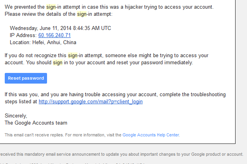Click highlighted "sign" in "do not recognize" sentence
247x164 pixels.
click(73, 56)
